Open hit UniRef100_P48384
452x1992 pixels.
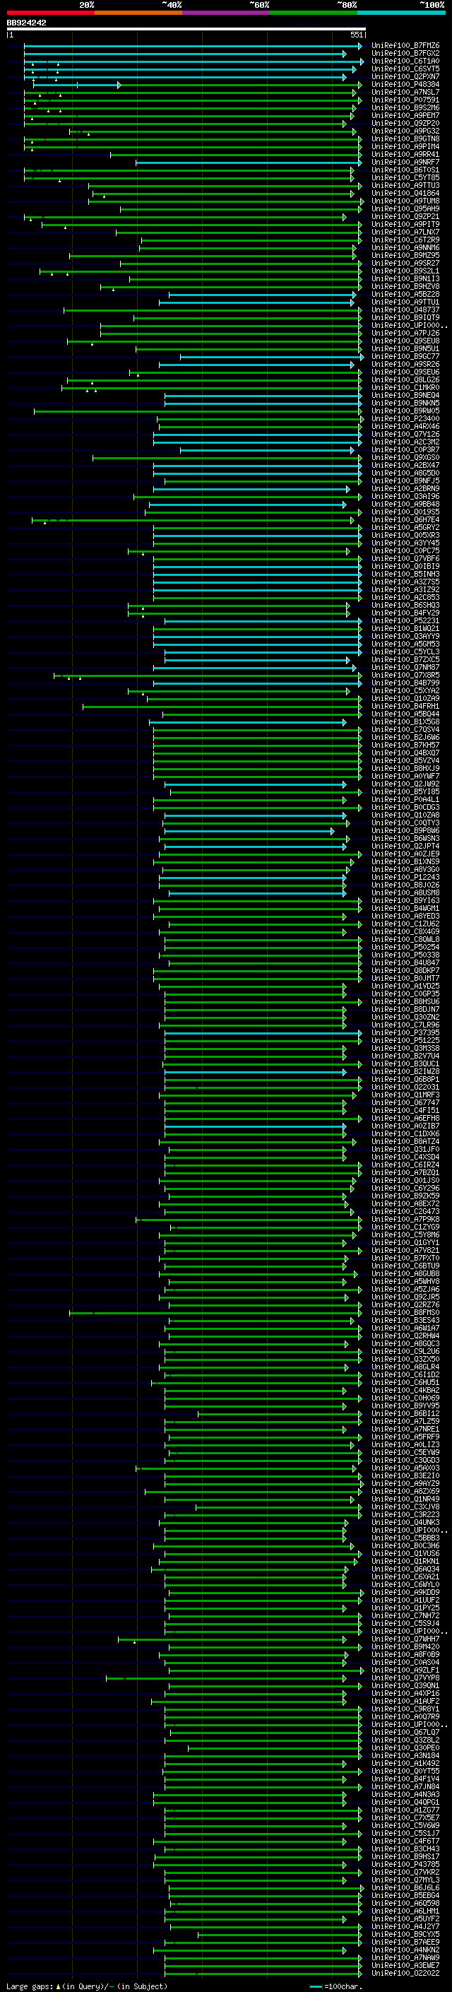tap(405, 84)
